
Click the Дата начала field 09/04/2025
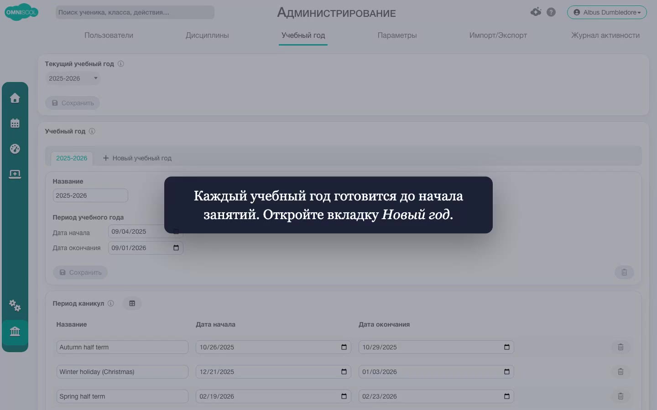pyautogui.click(x=146, y=231)
